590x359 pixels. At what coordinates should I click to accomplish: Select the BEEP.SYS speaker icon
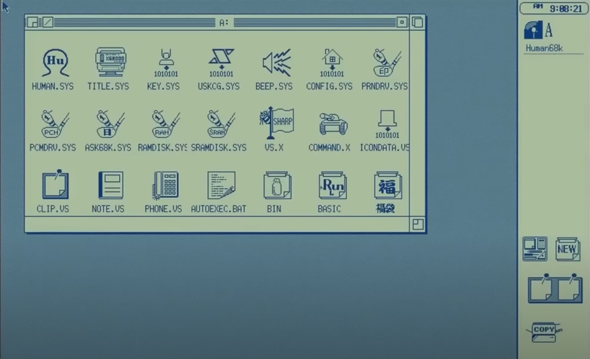coord(276,62)
